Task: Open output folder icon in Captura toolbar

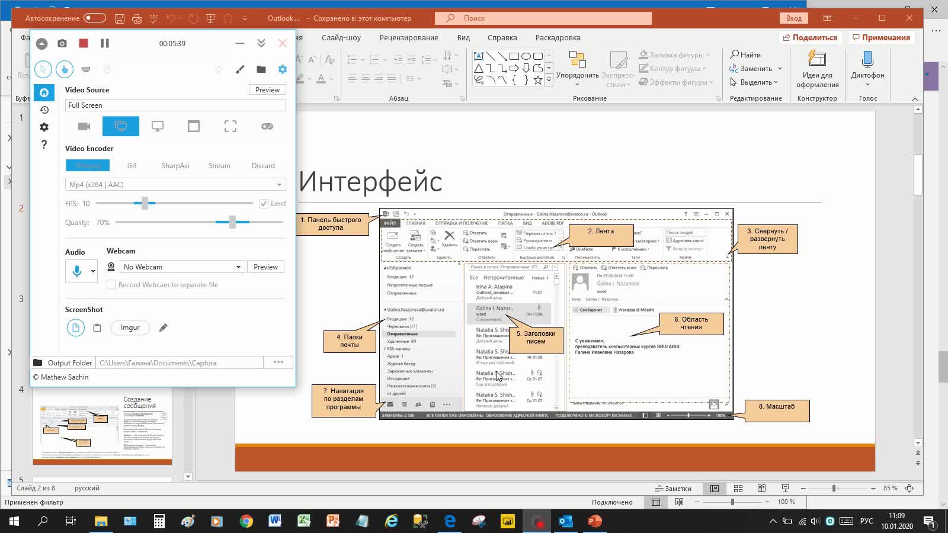Action: coord(261,69)
